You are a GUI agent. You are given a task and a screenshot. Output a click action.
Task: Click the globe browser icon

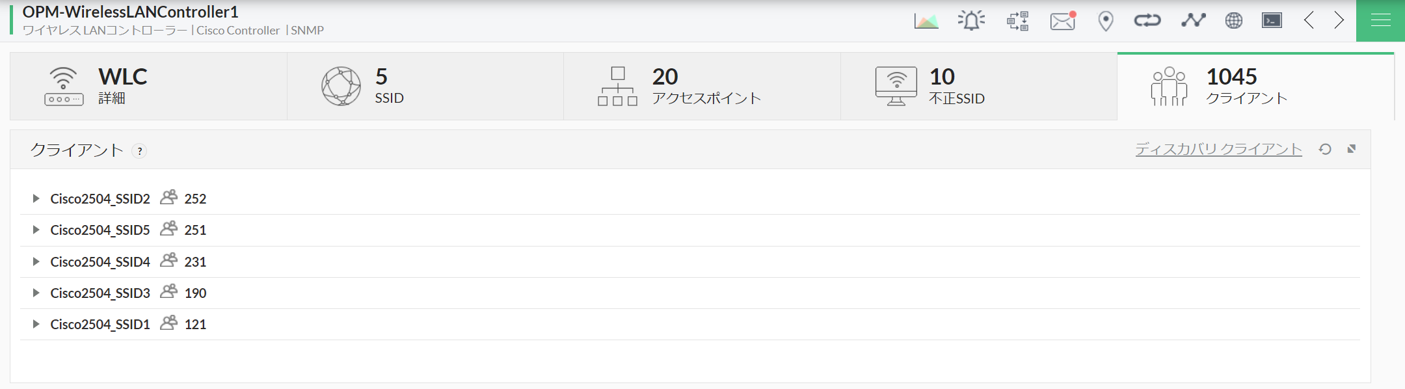pos(1233,21)
